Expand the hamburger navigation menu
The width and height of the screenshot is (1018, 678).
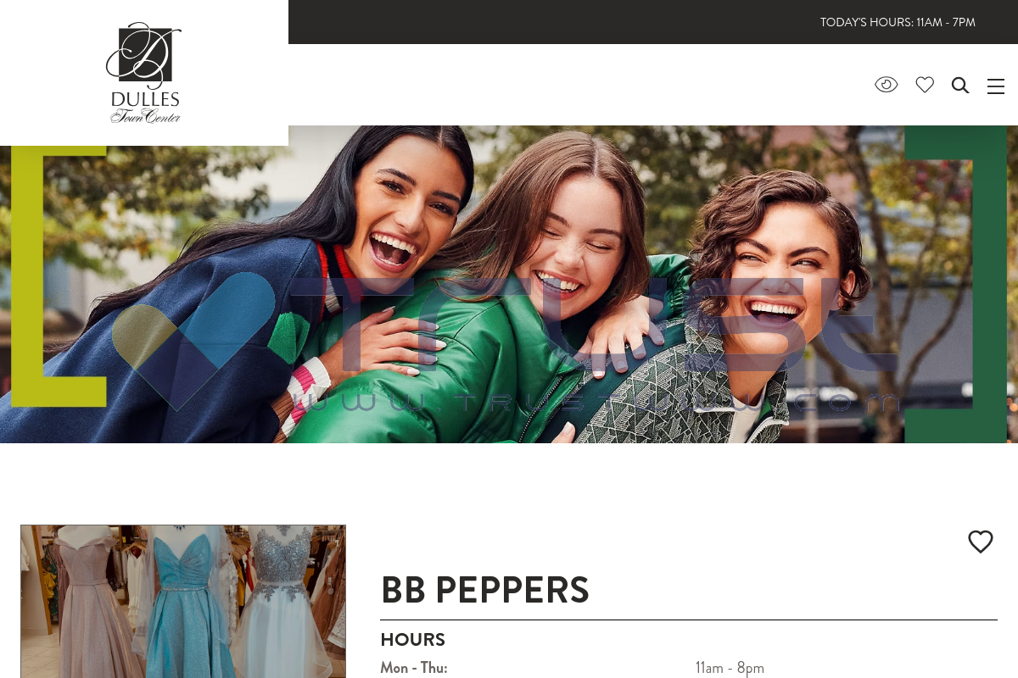[x=996, y=86]
